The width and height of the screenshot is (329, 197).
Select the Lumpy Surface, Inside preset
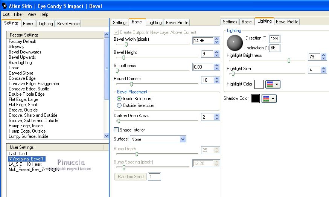[29, 136]
